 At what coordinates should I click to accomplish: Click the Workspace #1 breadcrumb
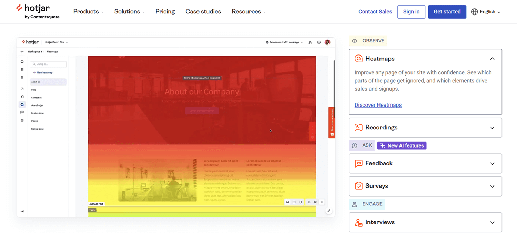(x=36, y=52)
